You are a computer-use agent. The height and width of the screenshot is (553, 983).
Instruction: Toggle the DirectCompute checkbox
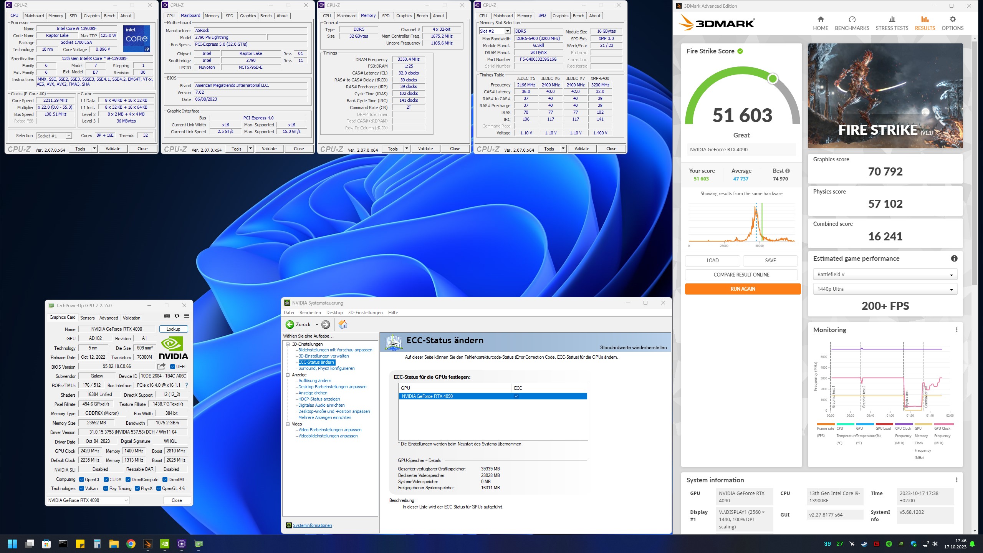pos(128,480)
